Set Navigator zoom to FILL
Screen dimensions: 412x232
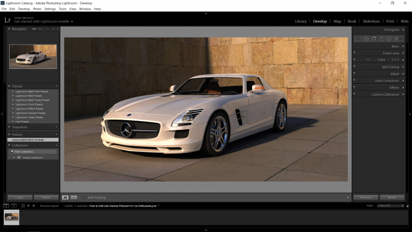point(41,29)
